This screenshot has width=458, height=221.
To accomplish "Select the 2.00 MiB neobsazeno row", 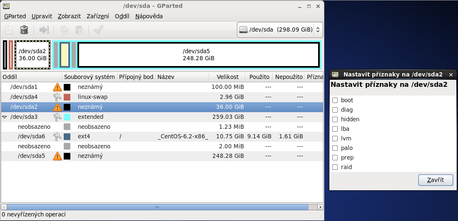I will pyautogui.click(x=162, y=146).
